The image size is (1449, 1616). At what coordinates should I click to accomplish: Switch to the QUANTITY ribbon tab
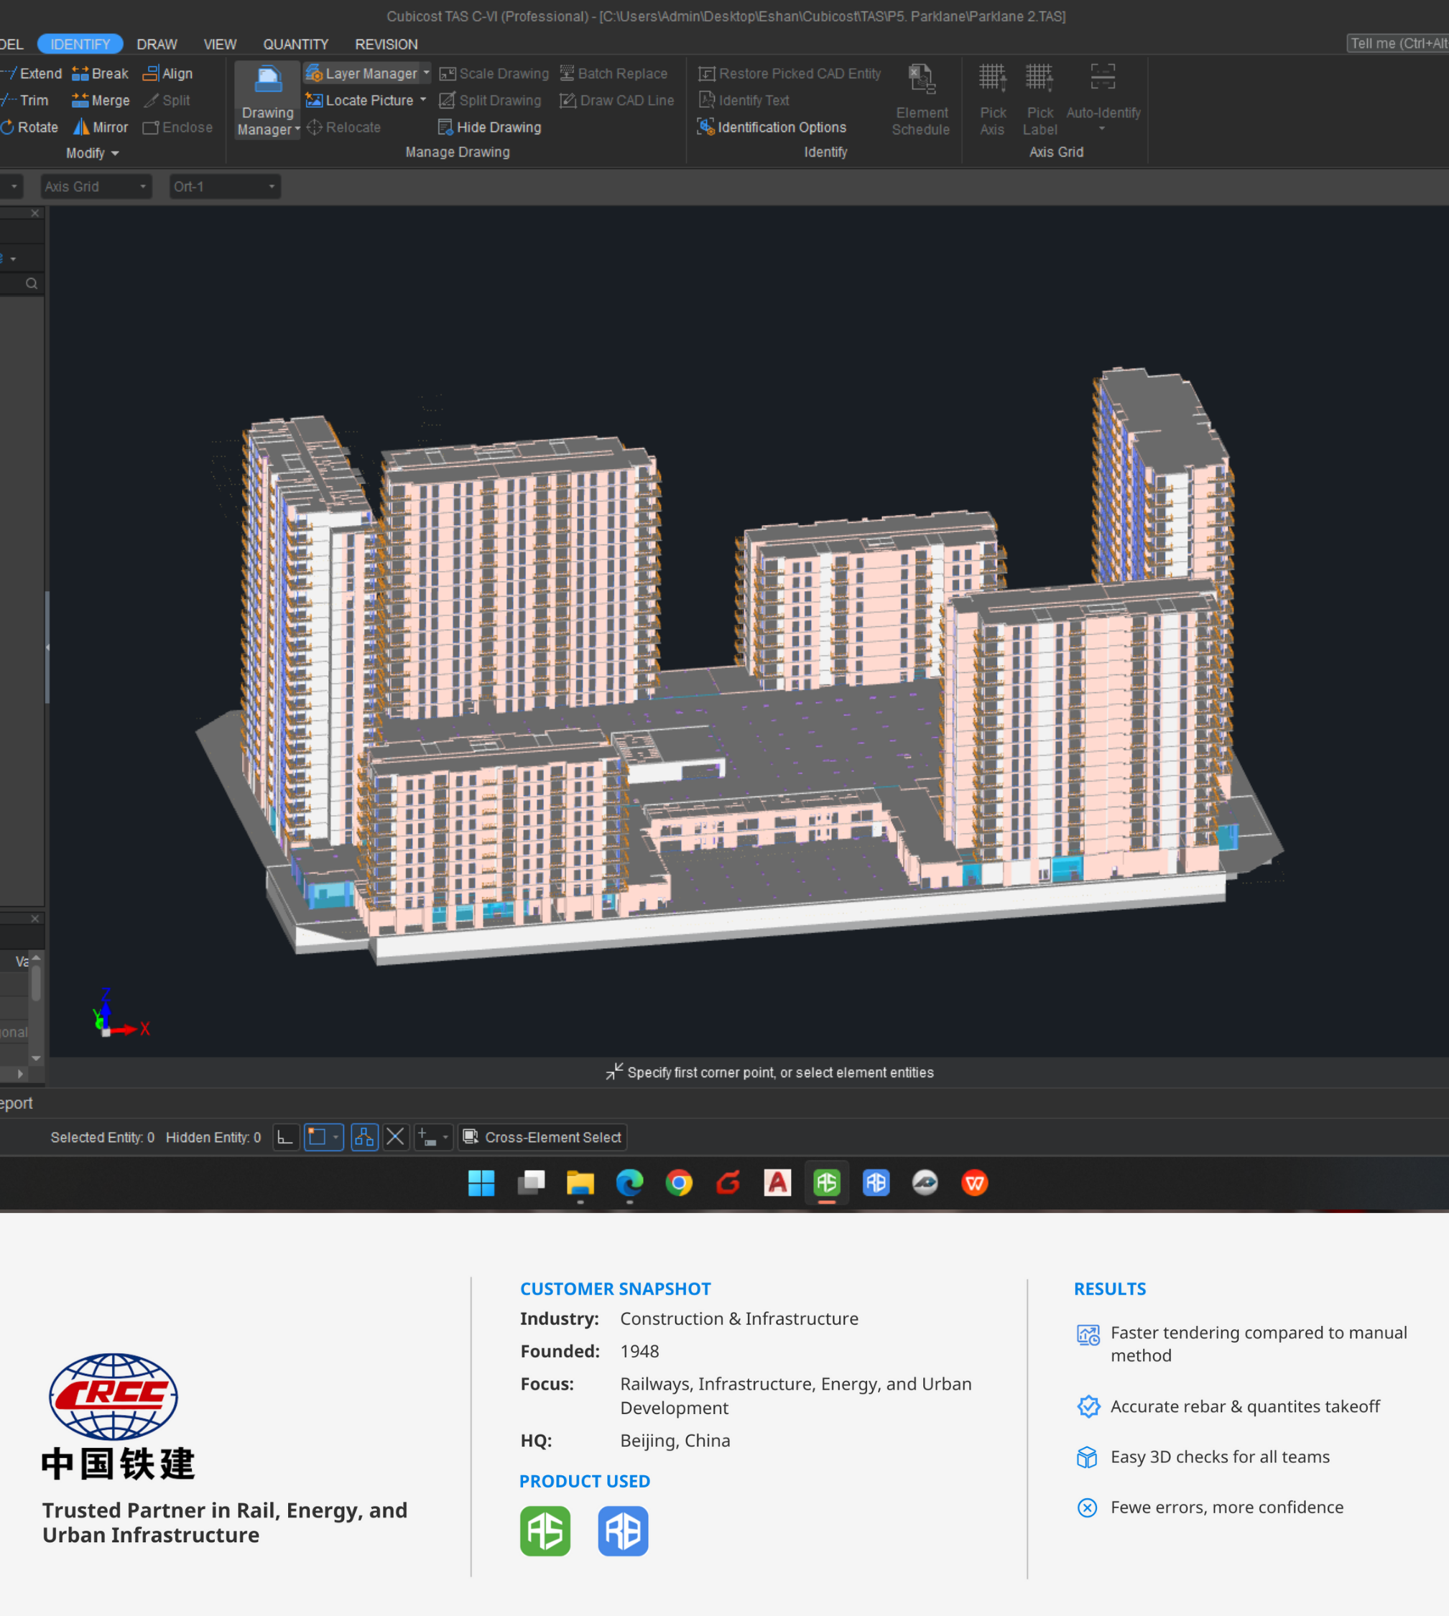[295, 44]
